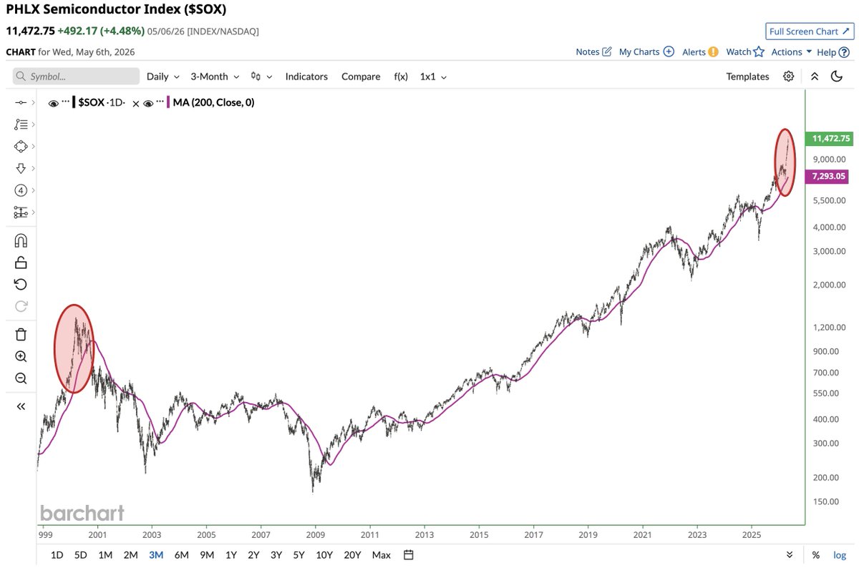Open options dots next to MA indicator
The height and width of the screenshot is (568, 859).
coord(160,102)
